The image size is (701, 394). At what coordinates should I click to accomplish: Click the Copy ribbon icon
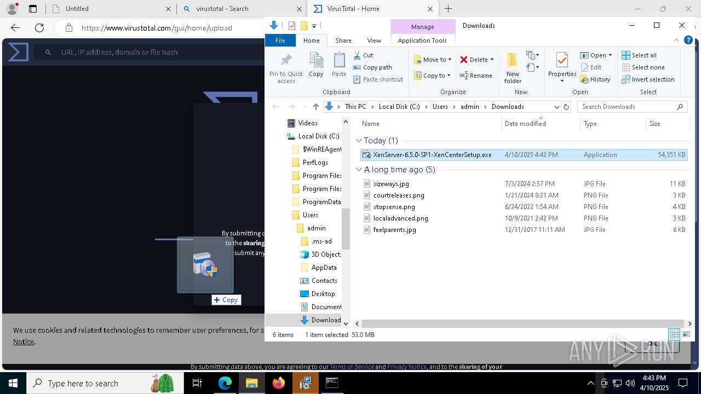click(x=316, y=65)
